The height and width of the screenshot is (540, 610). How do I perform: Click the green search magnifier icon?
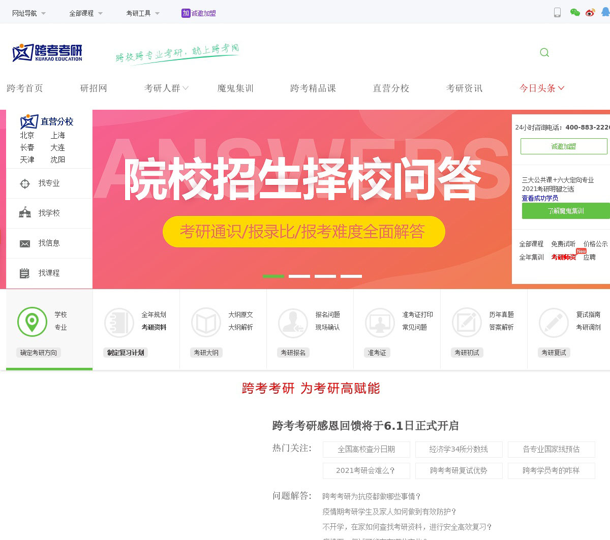(x=544, y=52)
